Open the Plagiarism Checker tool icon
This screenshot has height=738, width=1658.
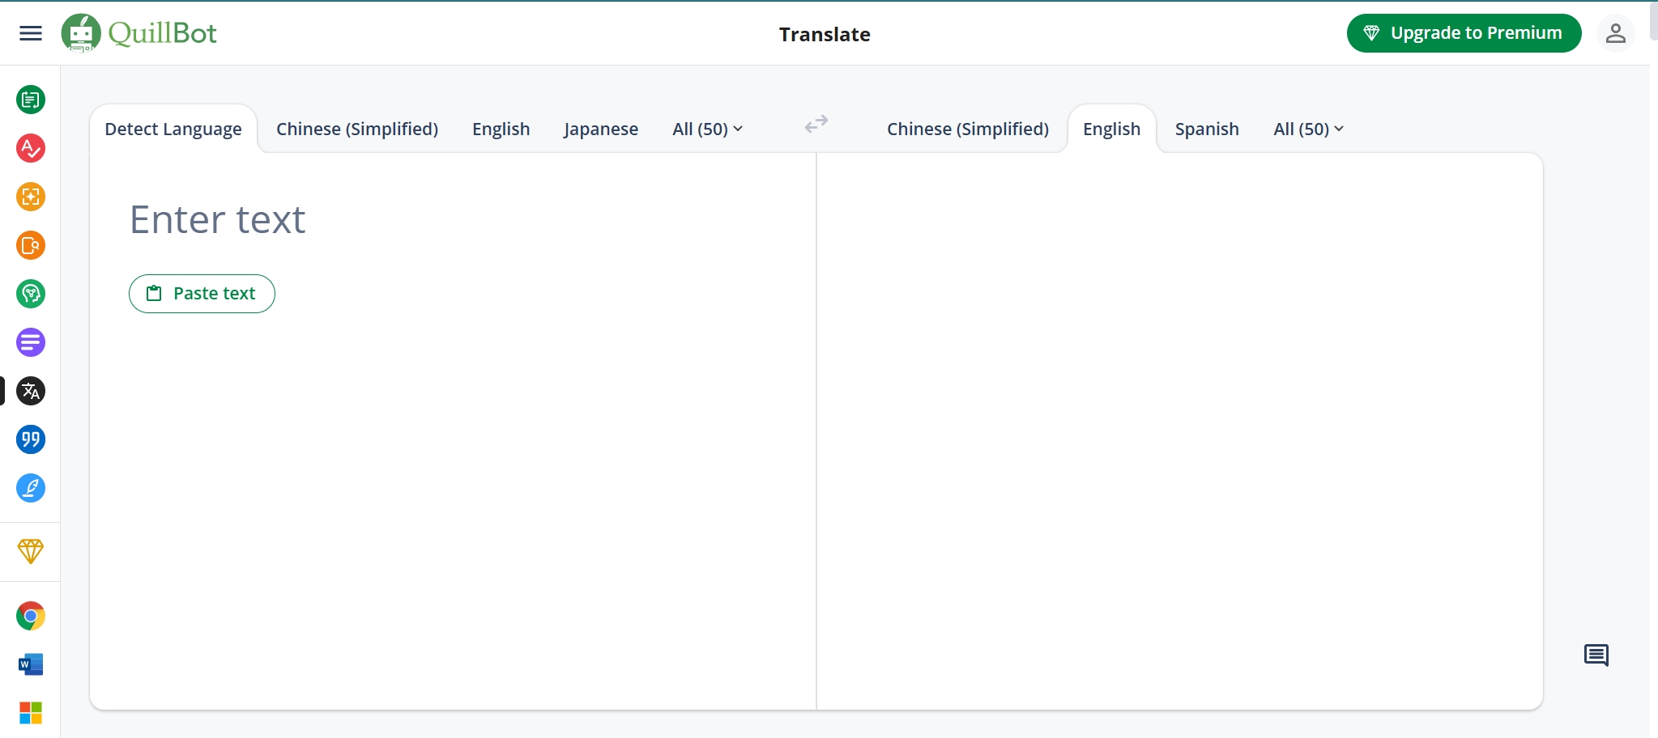(x=31, y=245)
